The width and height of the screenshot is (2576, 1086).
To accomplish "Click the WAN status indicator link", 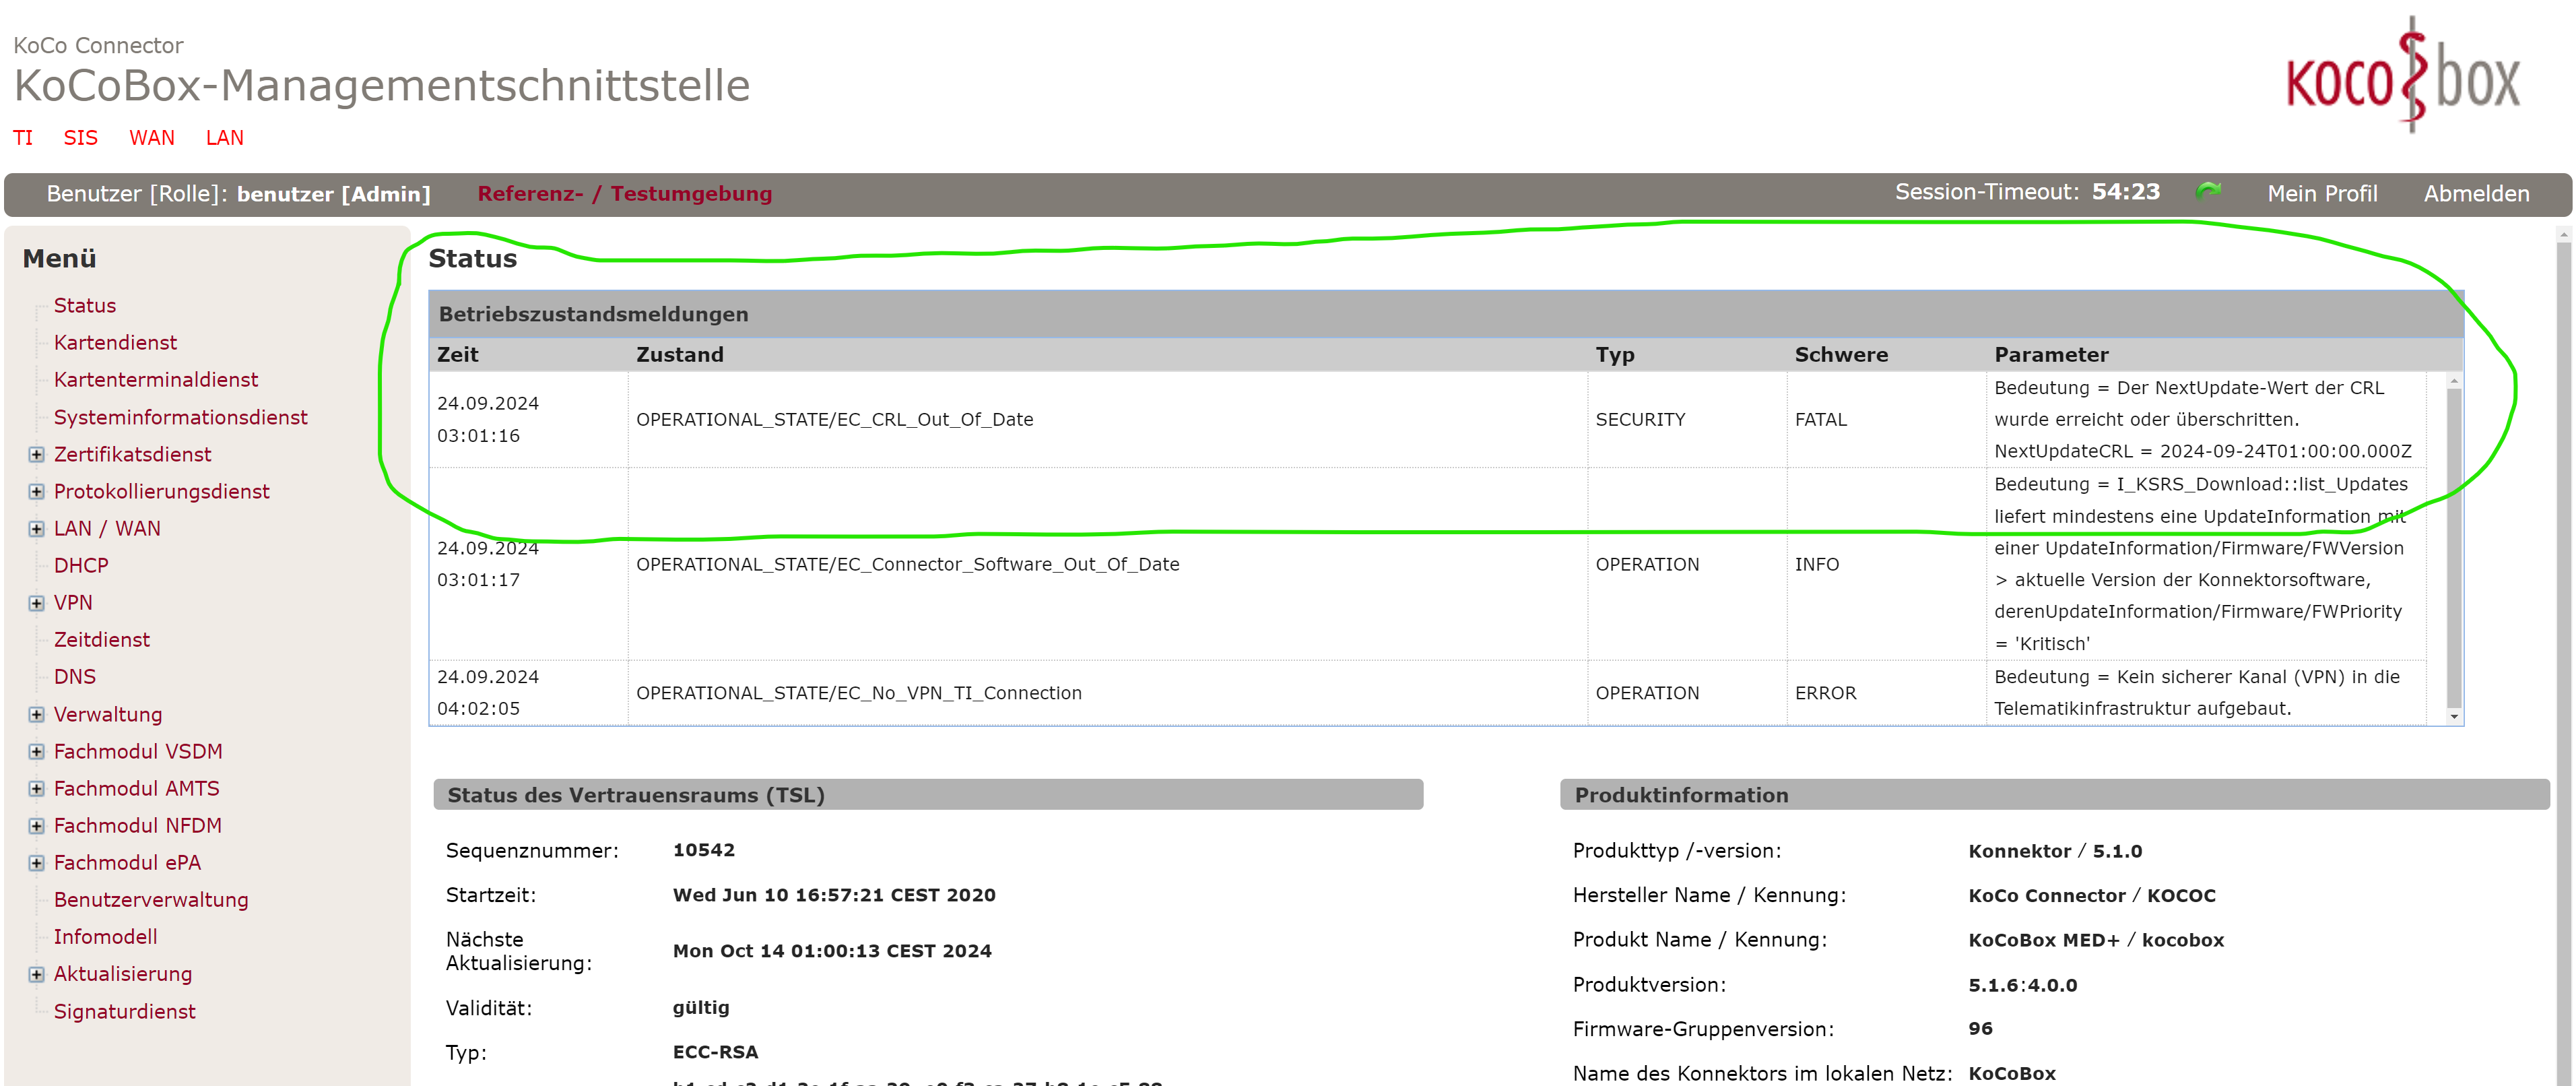I will (151, 138).
